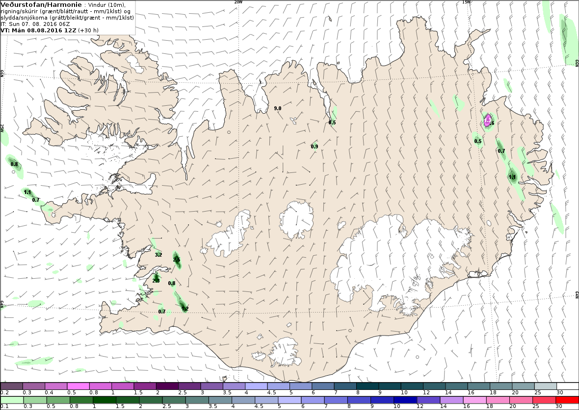Click the bright red 30 swatch in the bottom legend row

[566, 400]
